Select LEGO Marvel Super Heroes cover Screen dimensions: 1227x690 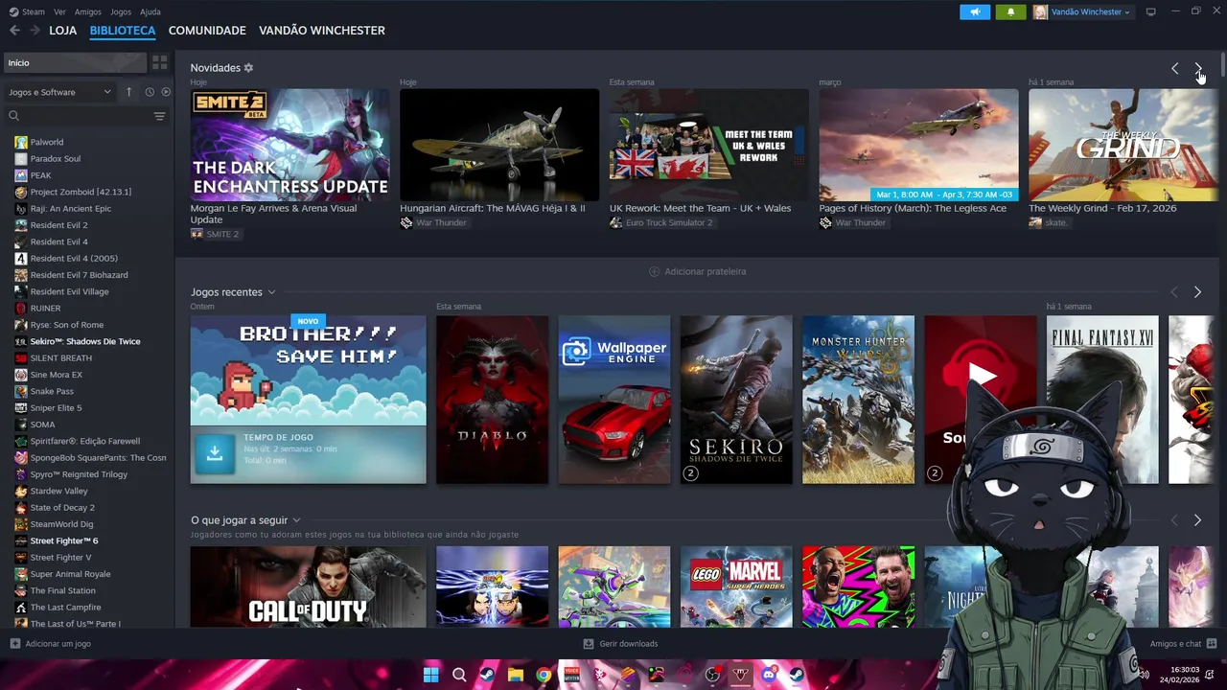pyautogui.click(x=736, y=586)
